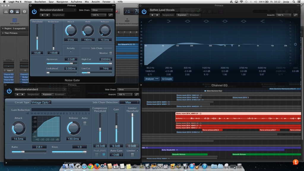The height and width of the screenshot is (171, 304).
Task: Open Auto Gain -12dB dropdown
Action: click(x=116, y=155)
